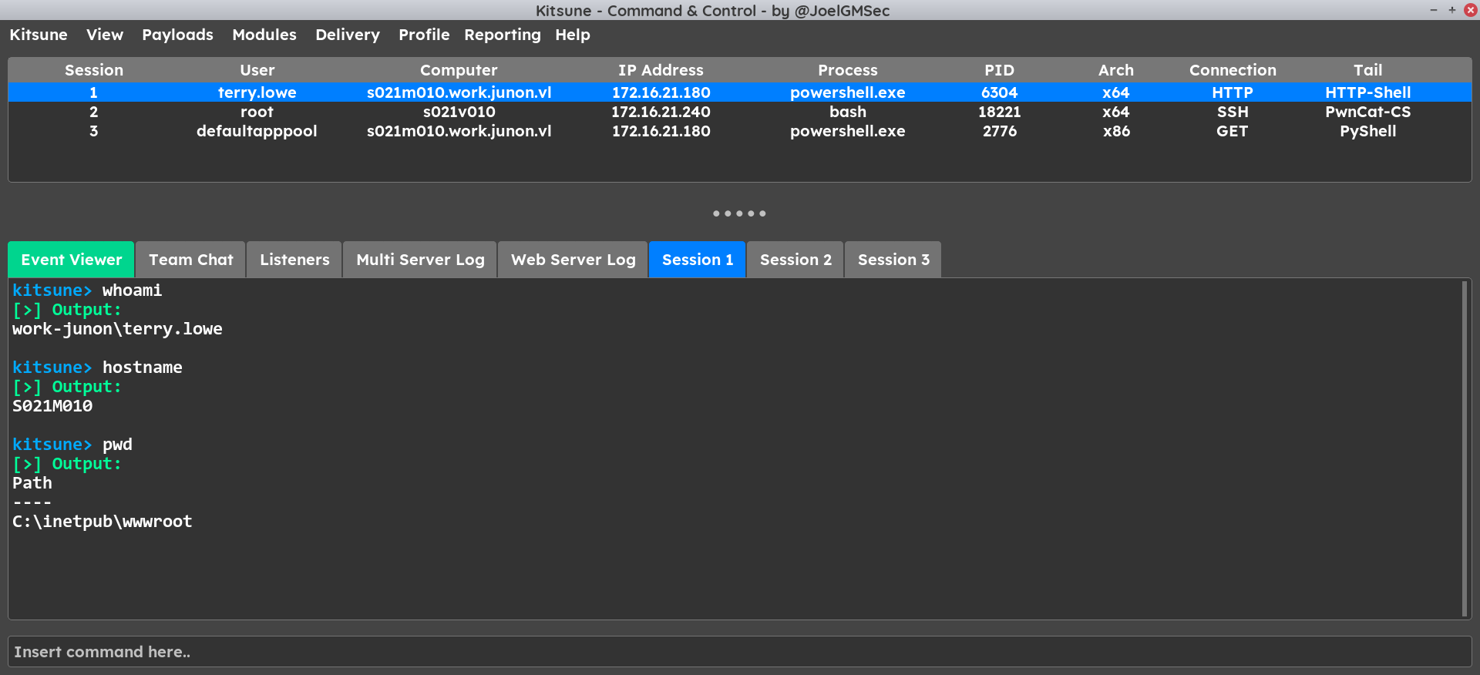Maximize the Kitsune window
Image resolution: width=1480 pixels, height=675 pixels.
coord(1452,10)
